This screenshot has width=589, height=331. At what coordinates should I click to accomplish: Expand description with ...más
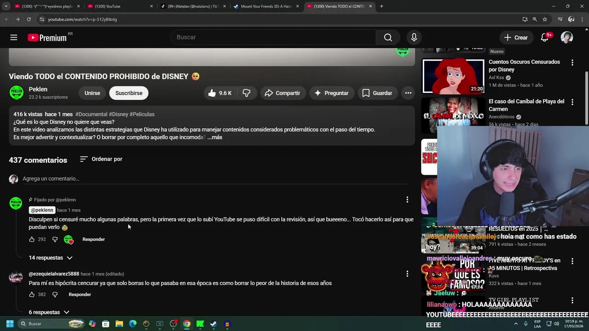[x=215, y=137]
